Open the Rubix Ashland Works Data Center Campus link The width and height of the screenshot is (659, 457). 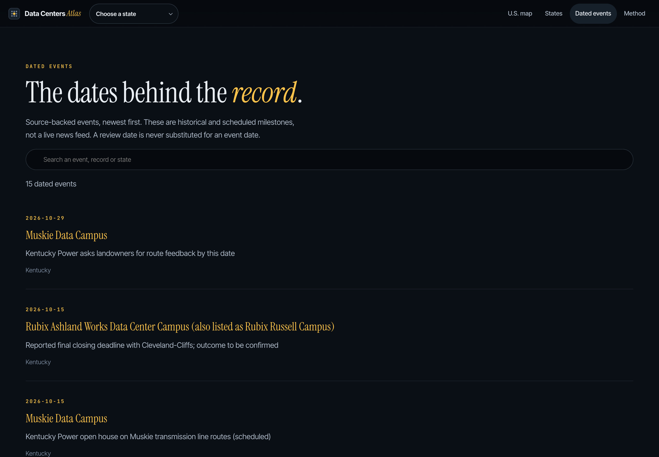(x=180, y=327)
